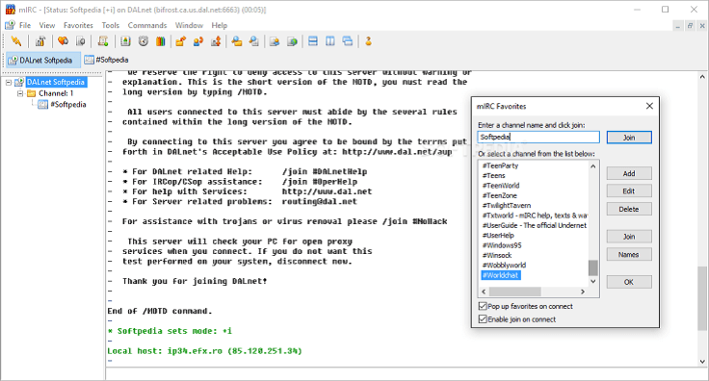Screen dimensions: 709x381
Task: Click the Add button in Favorites
Action: click(629, 173)
